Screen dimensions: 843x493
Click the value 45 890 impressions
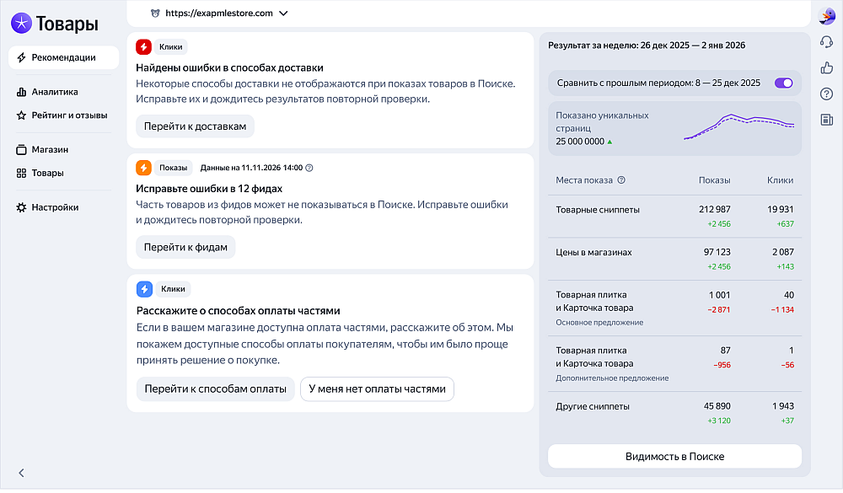click(717, 406)
